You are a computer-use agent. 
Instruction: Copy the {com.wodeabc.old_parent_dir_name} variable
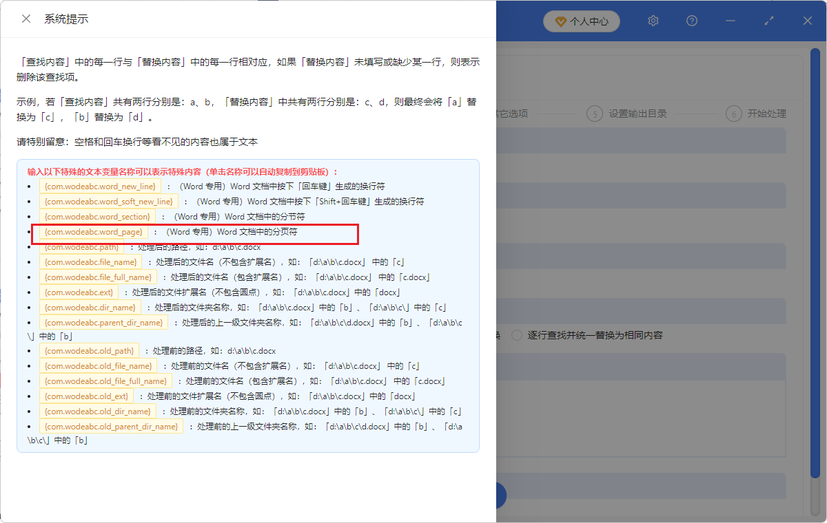(x=112, y=426)
